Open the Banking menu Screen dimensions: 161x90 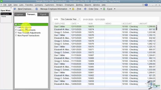[x=79, y=5]
